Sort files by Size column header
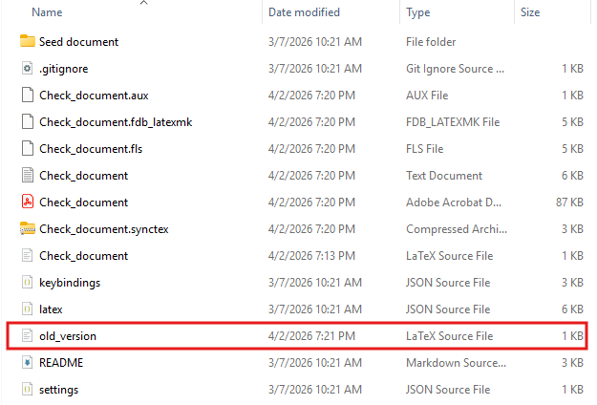This screenshot has width=597, height=405. pos(530,12)
